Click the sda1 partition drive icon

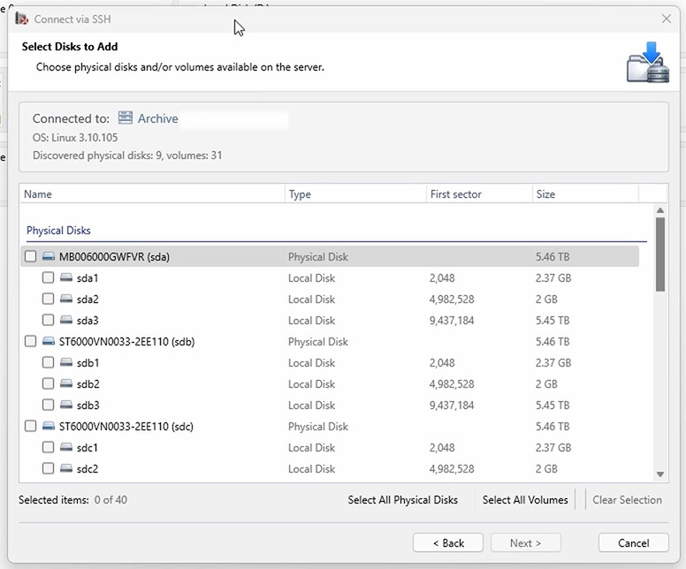(x=66, y=277)
